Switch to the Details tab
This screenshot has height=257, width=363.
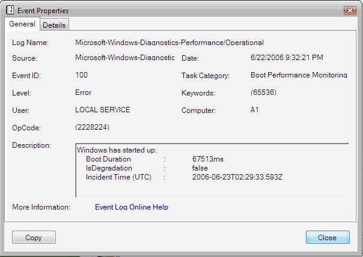(x=54, y=25)
